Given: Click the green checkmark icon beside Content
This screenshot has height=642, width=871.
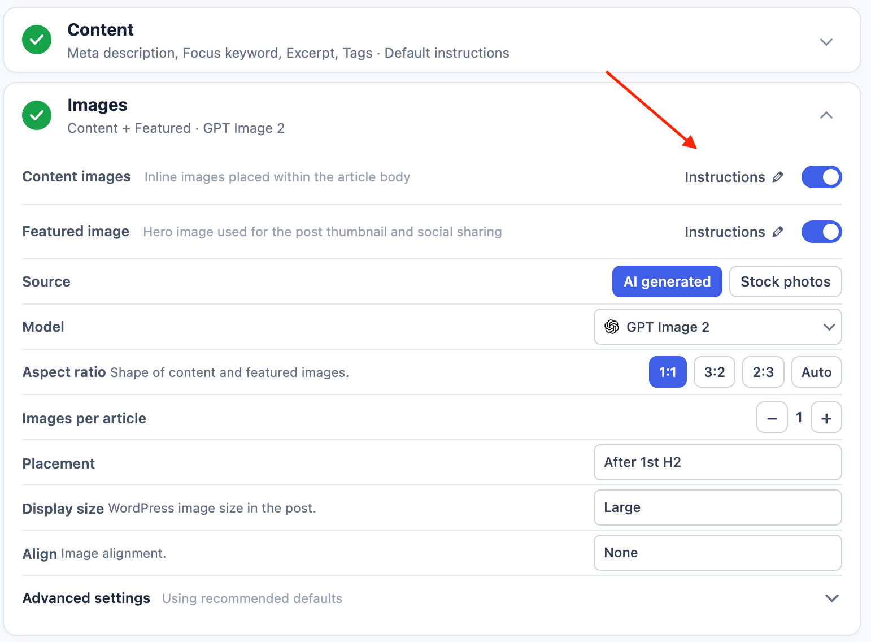Looking at the screenshot, I should click(x=37, y=40).
